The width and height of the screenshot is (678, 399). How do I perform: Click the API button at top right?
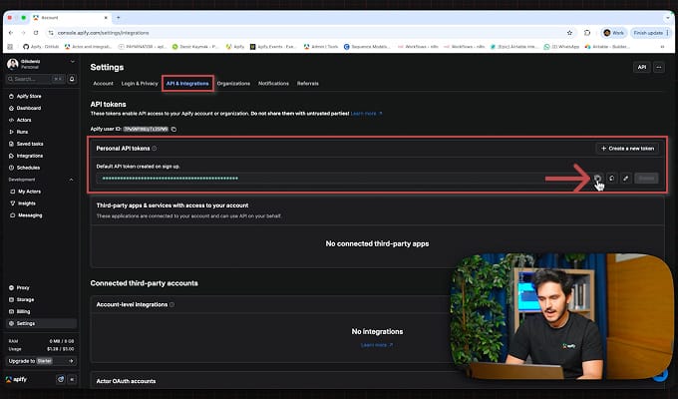click(x=642, y=67)
